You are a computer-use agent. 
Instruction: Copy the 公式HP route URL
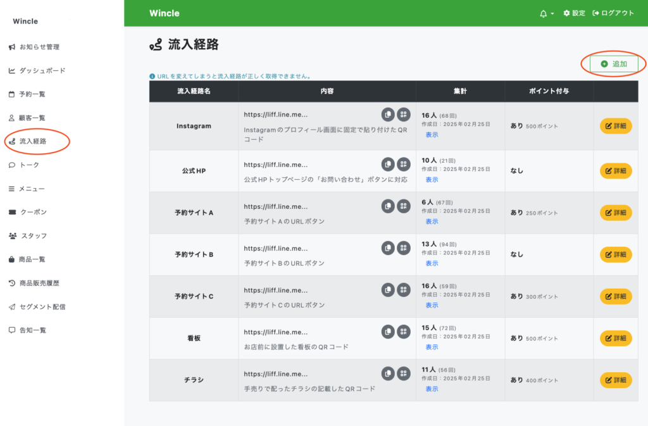(x=388, y=165)
